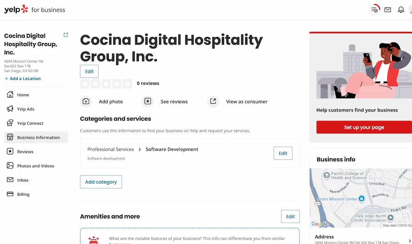Click the chevron after Professional Services breadcrumb
412x244 pixels.
point(140,149)
